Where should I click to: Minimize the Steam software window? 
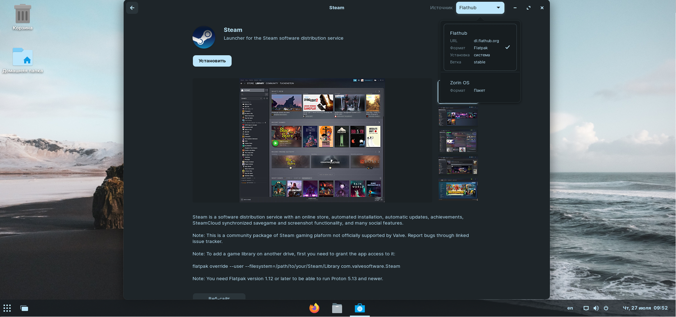[x=515, y=8]
